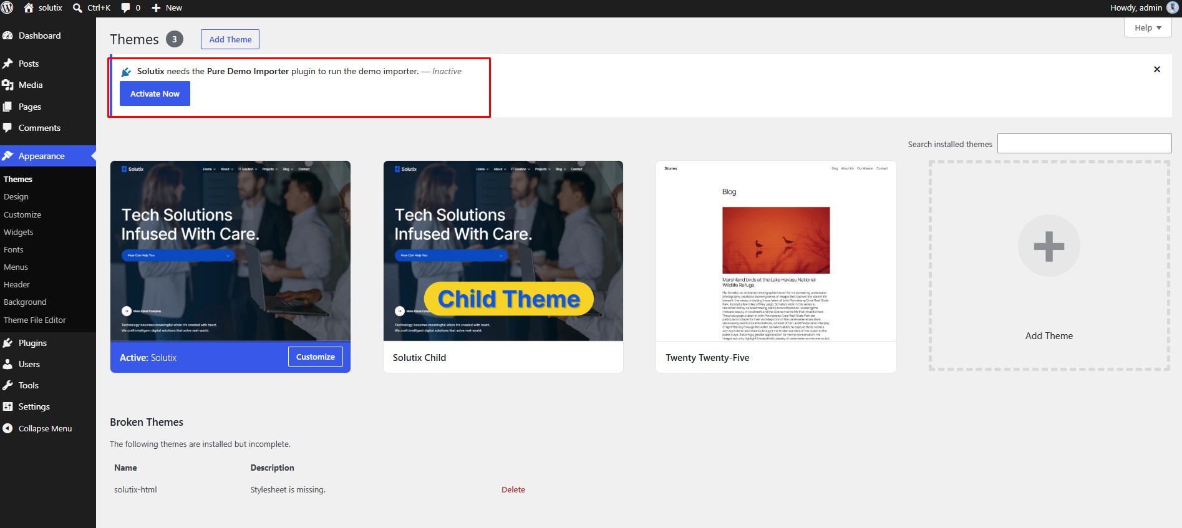
Task: Open the Fonts submenu item
Action: (14, 249)
